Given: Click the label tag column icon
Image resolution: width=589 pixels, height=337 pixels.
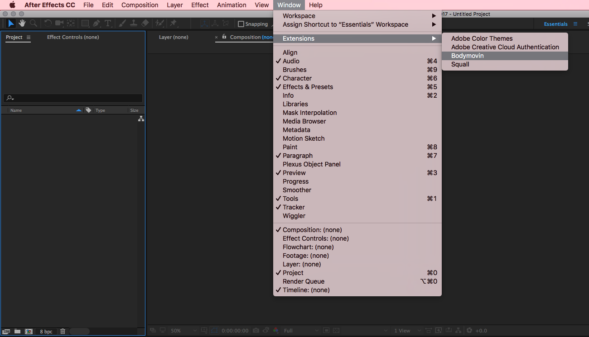Looking at the screenshot, I should click(x=88, y=110).
